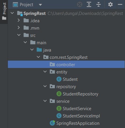Screen dimensions: 125x128
Task: Hide the Project tool window
Action: [x=120, y=4]
